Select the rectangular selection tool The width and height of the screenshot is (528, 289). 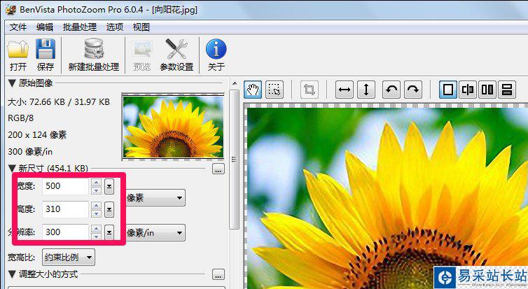coord(275,90)
